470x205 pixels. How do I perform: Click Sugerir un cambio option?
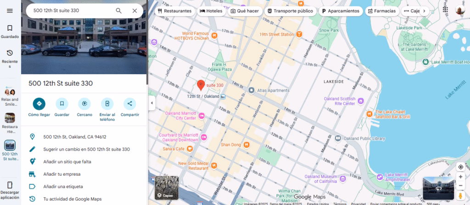[86, 149]
